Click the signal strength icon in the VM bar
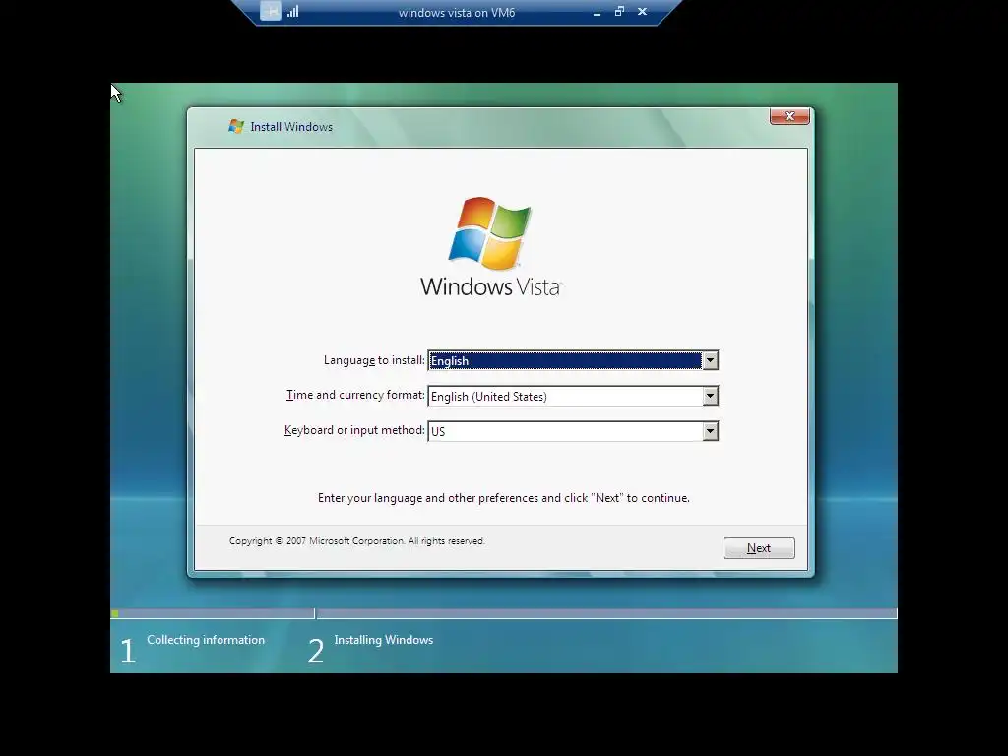This screenshot has width=1008, height=756. pyautogui.click(x=293, y=12)
